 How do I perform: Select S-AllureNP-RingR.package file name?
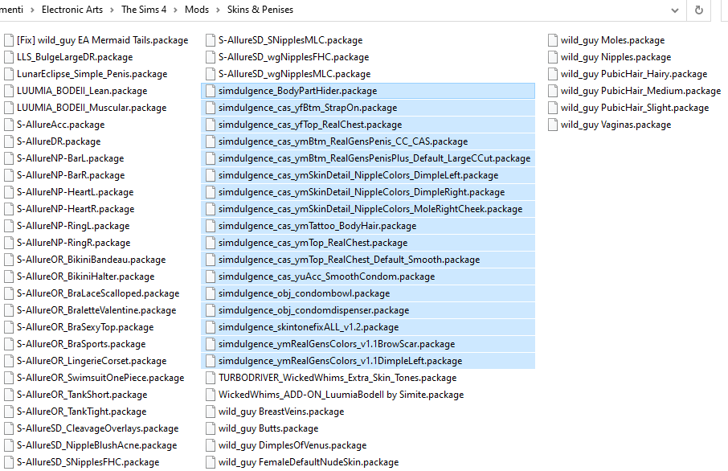[x=73, y=243]
